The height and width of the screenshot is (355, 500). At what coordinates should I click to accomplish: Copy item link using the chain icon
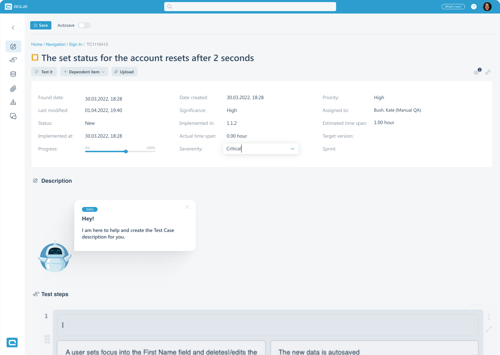coord(488,72)
